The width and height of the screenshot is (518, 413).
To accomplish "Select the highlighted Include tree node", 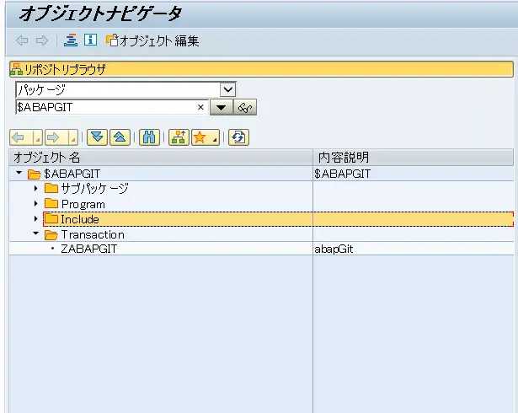I will (80, 219).
